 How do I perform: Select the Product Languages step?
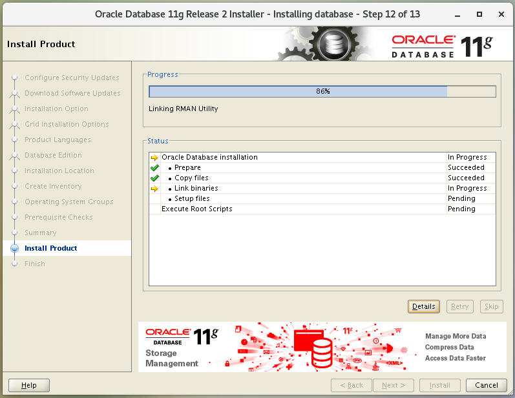[x=58, y=140]
